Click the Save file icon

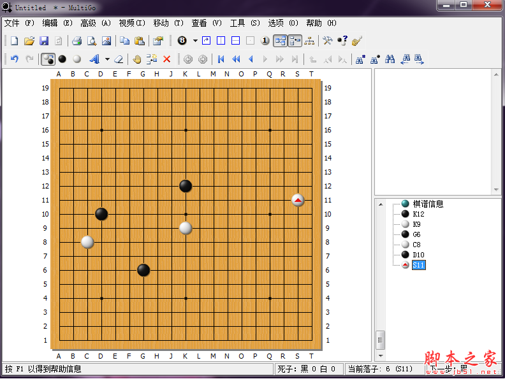tap(44, 41)
